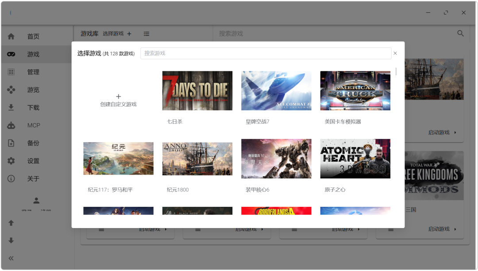Click the 原子之心 title text
The image size is (478, 271).
(335, 190)
